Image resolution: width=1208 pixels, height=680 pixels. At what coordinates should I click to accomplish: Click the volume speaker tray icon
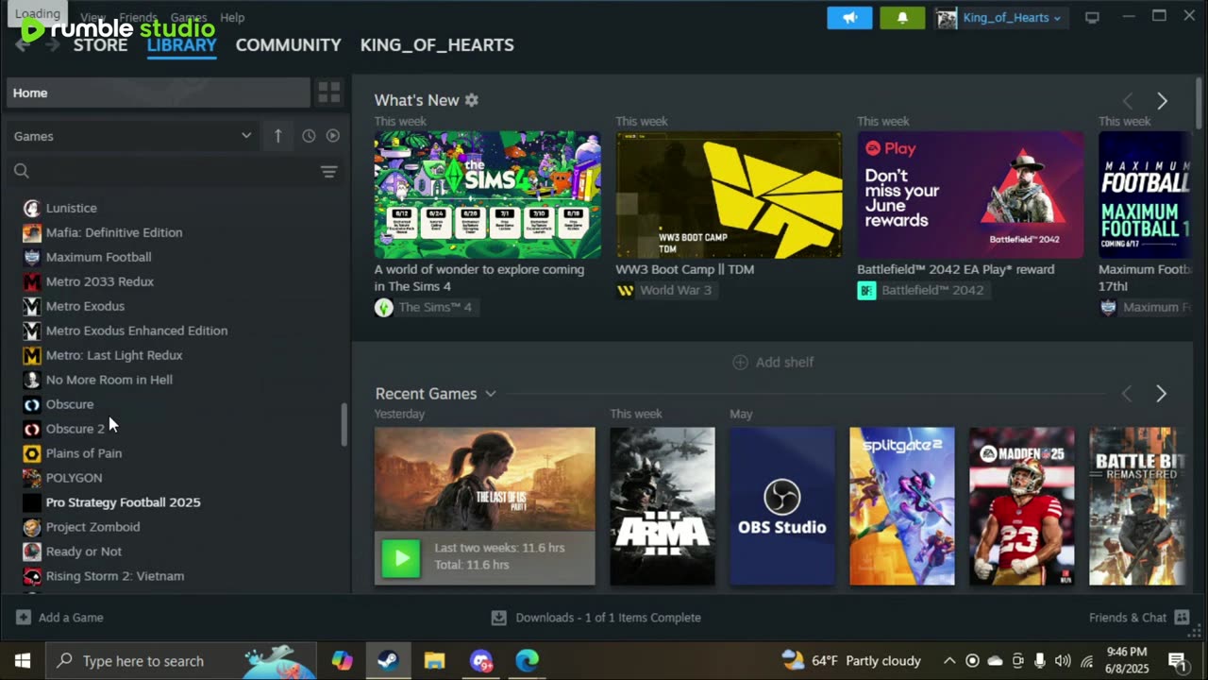(x=1063, y=661)
